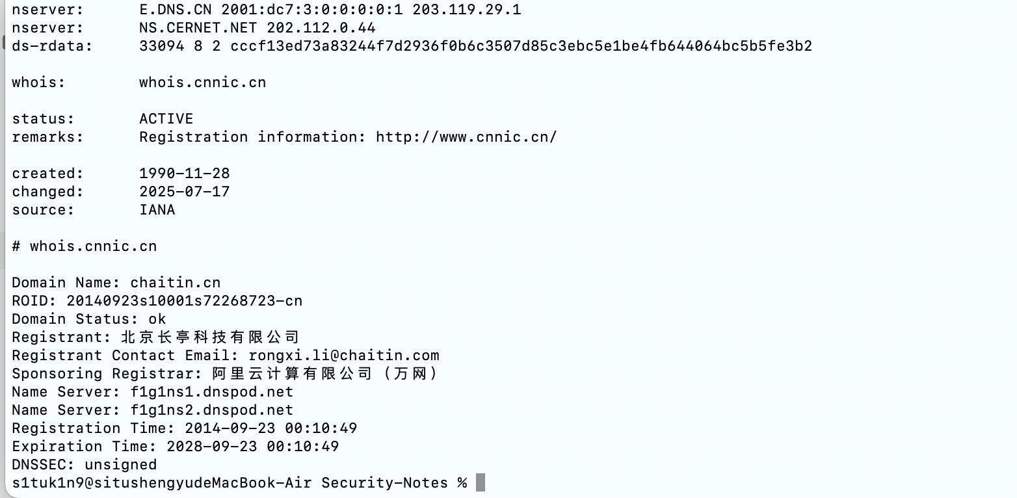Click the IP address 202.112.0.44
The height and width of the screenshot is (498, 1017).
(x=321, y=28)
